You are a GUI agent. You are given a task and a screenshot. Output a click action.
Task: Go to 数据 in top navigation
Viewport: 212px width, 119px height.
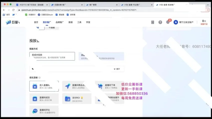pos(71,22)
